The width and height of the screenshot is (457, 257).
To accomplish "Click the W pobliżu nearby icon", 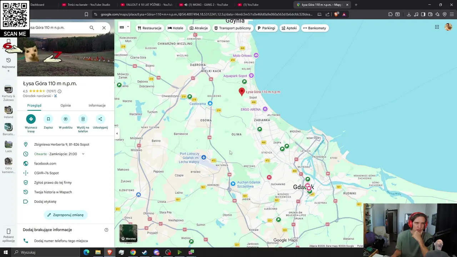I will pos(66,119).
